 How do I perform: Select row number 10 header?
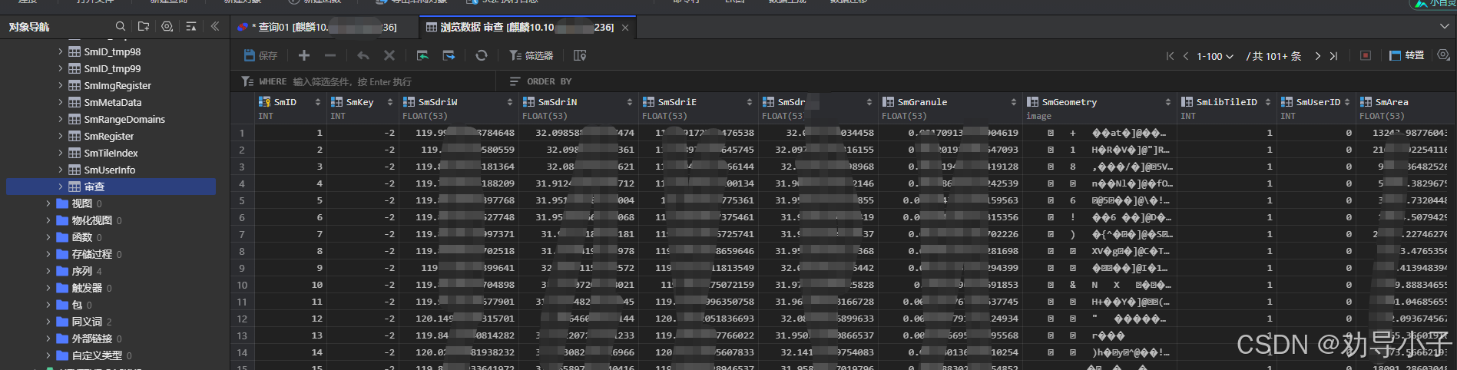(x=242, y=285)
